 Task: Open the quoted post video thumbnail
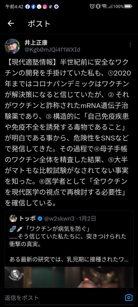[69, 277]
